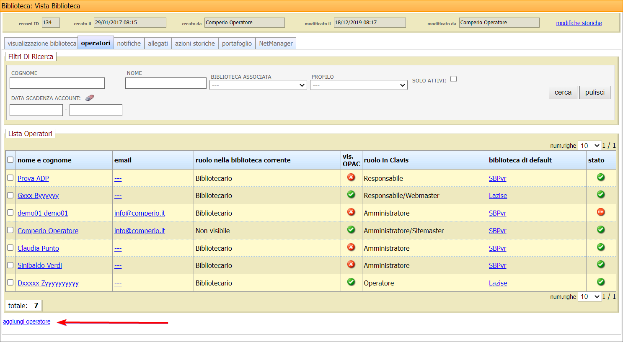This screenshot has height=342, width=623.
Task: Click the red stop status icon for demo01
Action: pos(601,212)
